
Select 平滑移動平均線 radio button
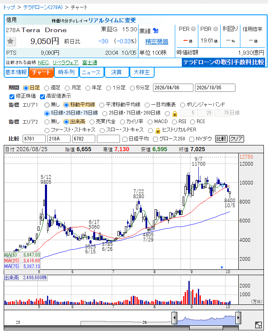102,105
